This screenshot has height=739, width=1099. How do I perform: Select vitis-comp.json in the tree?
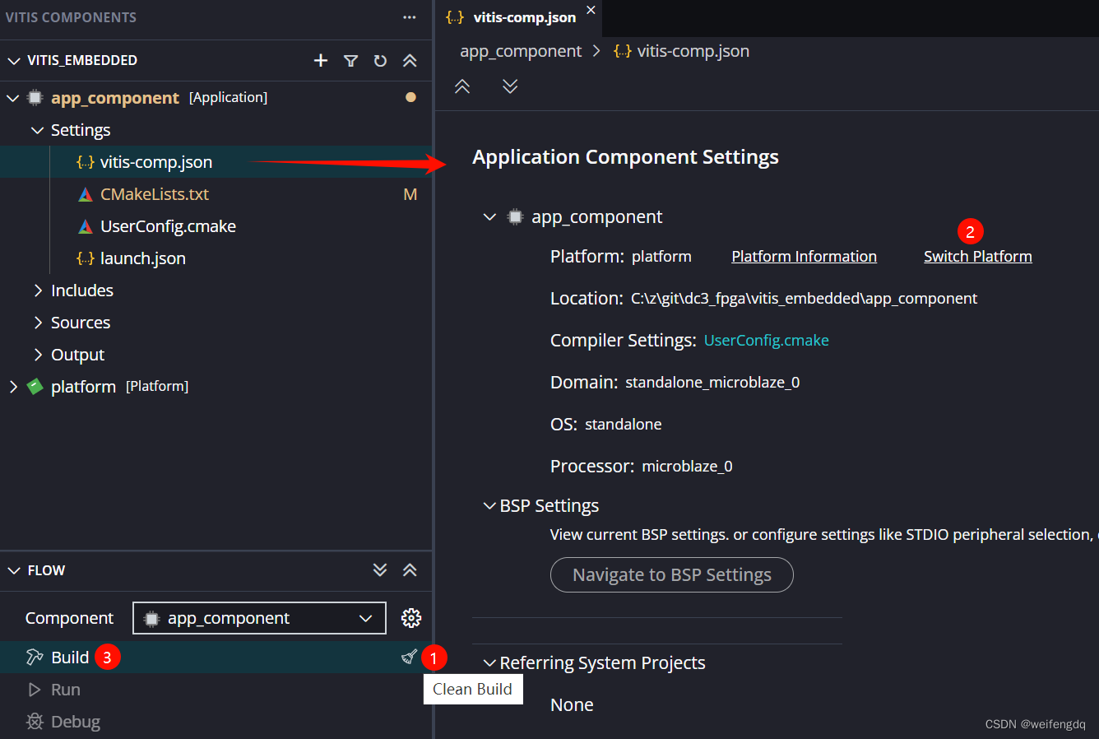click(x=216, y=162)
